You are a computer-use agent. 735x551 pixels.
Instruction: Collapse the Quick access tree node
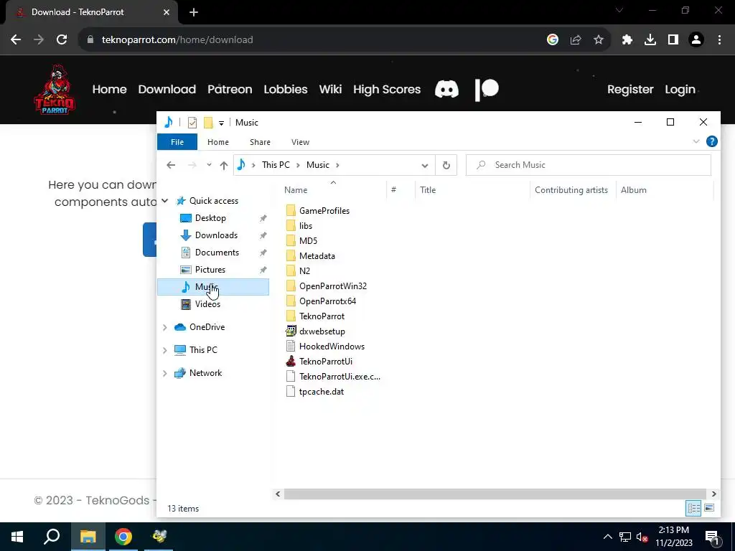coord(165,201)
